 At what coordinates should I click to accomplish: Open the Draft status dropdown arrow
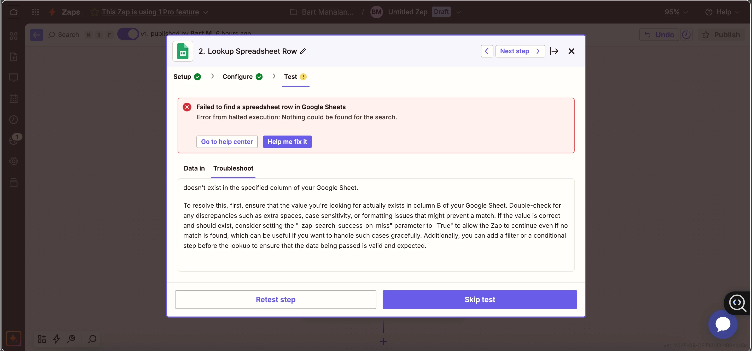[x=458, y=12]
